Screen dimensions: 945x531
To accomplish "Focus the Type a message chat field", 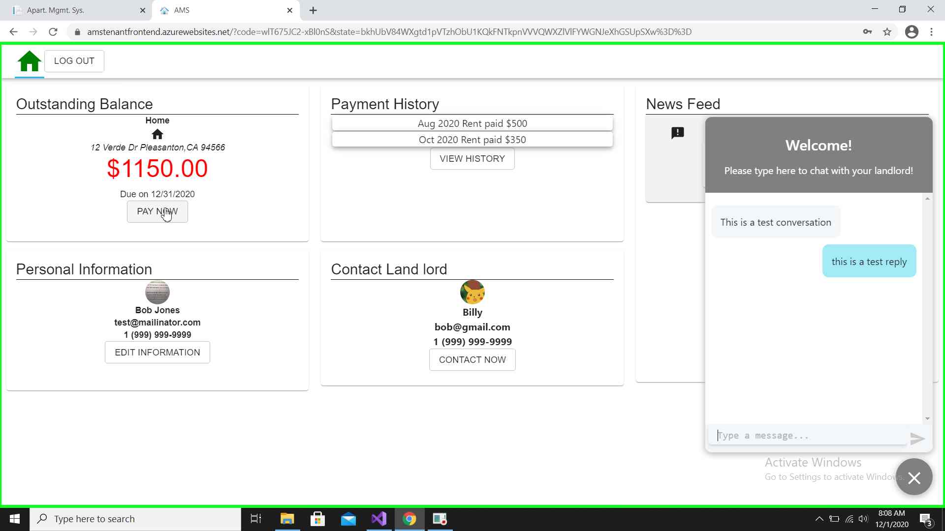I will (x=807, y=436).
